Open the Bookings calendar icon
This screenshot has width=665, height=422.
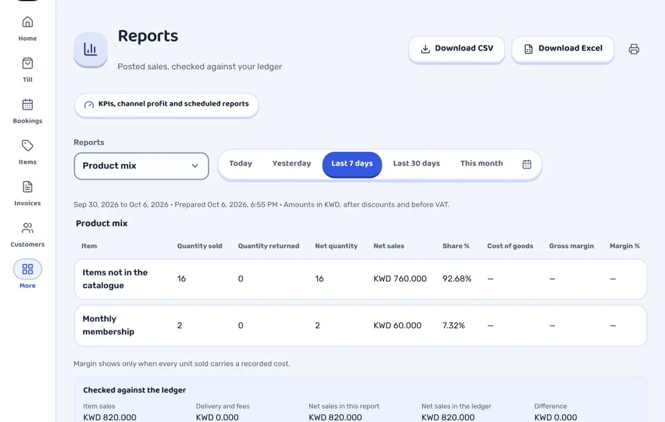tap(27, 104)
